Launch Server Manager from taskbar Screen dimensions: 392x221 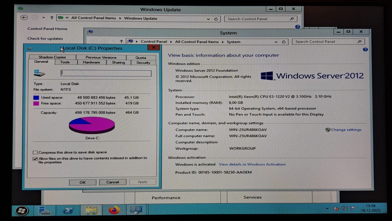point(45,210)
